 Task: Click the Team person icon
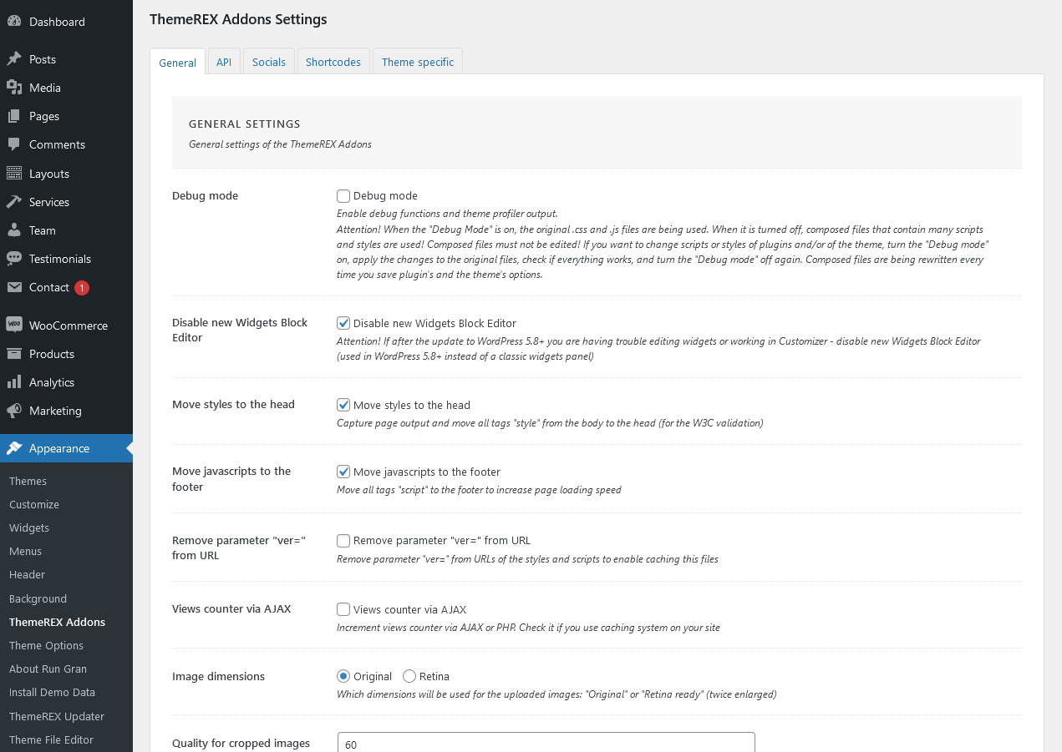click(14, 230)
